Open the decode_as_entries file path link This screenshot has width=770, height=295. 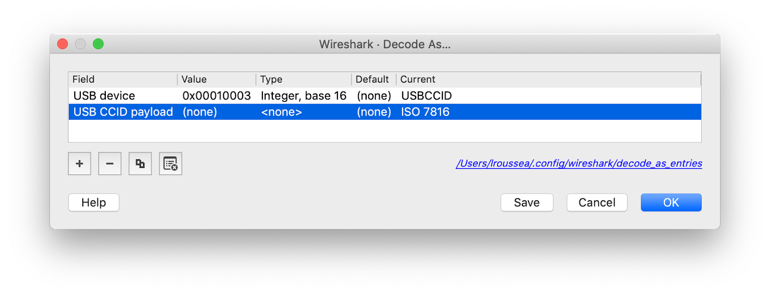tap(578, 164)
